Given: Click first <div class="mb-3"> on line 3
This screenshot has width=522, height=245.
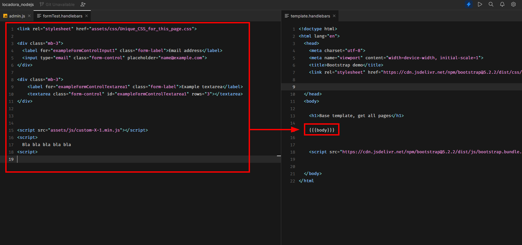Looking at the screenshot, I should (40, 43).
